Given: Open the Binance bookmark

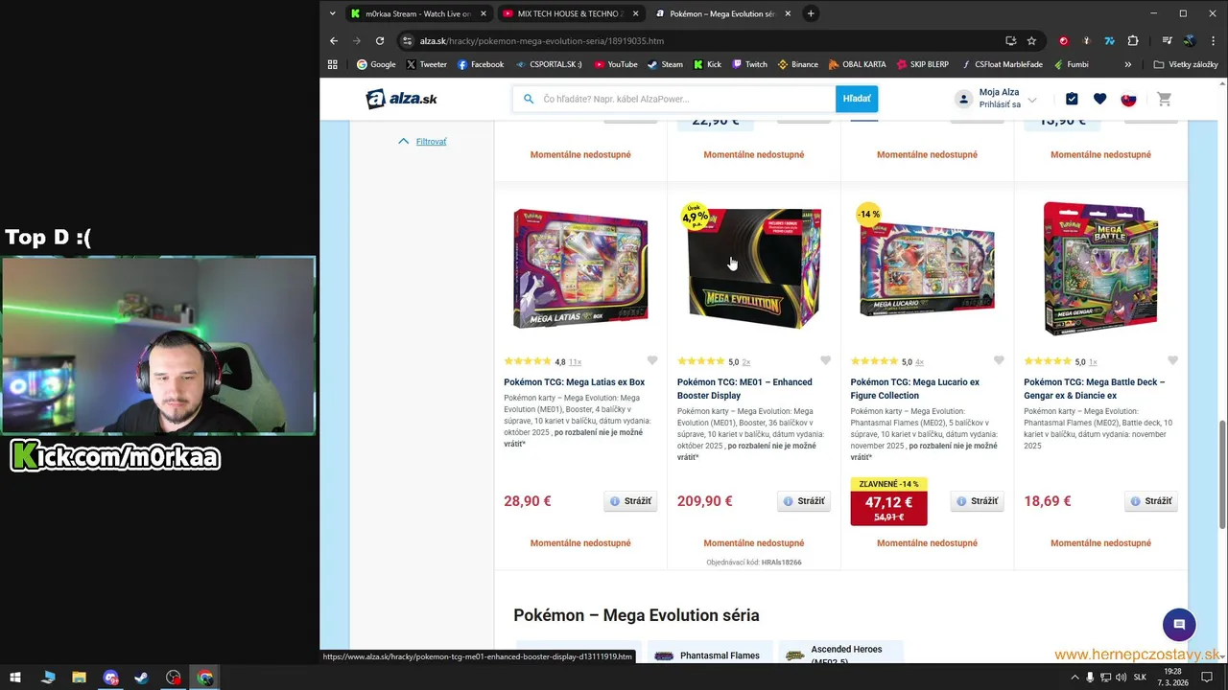Looking at the screenshot, I should click(x=797, y=64).
